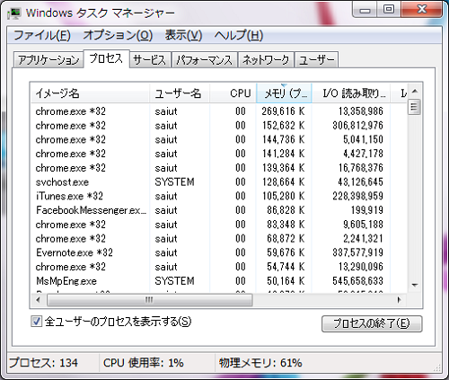The width and height of the screenshot is (449, 380).
Task: Sort by メモリ column header
Action: pos(284,93)
